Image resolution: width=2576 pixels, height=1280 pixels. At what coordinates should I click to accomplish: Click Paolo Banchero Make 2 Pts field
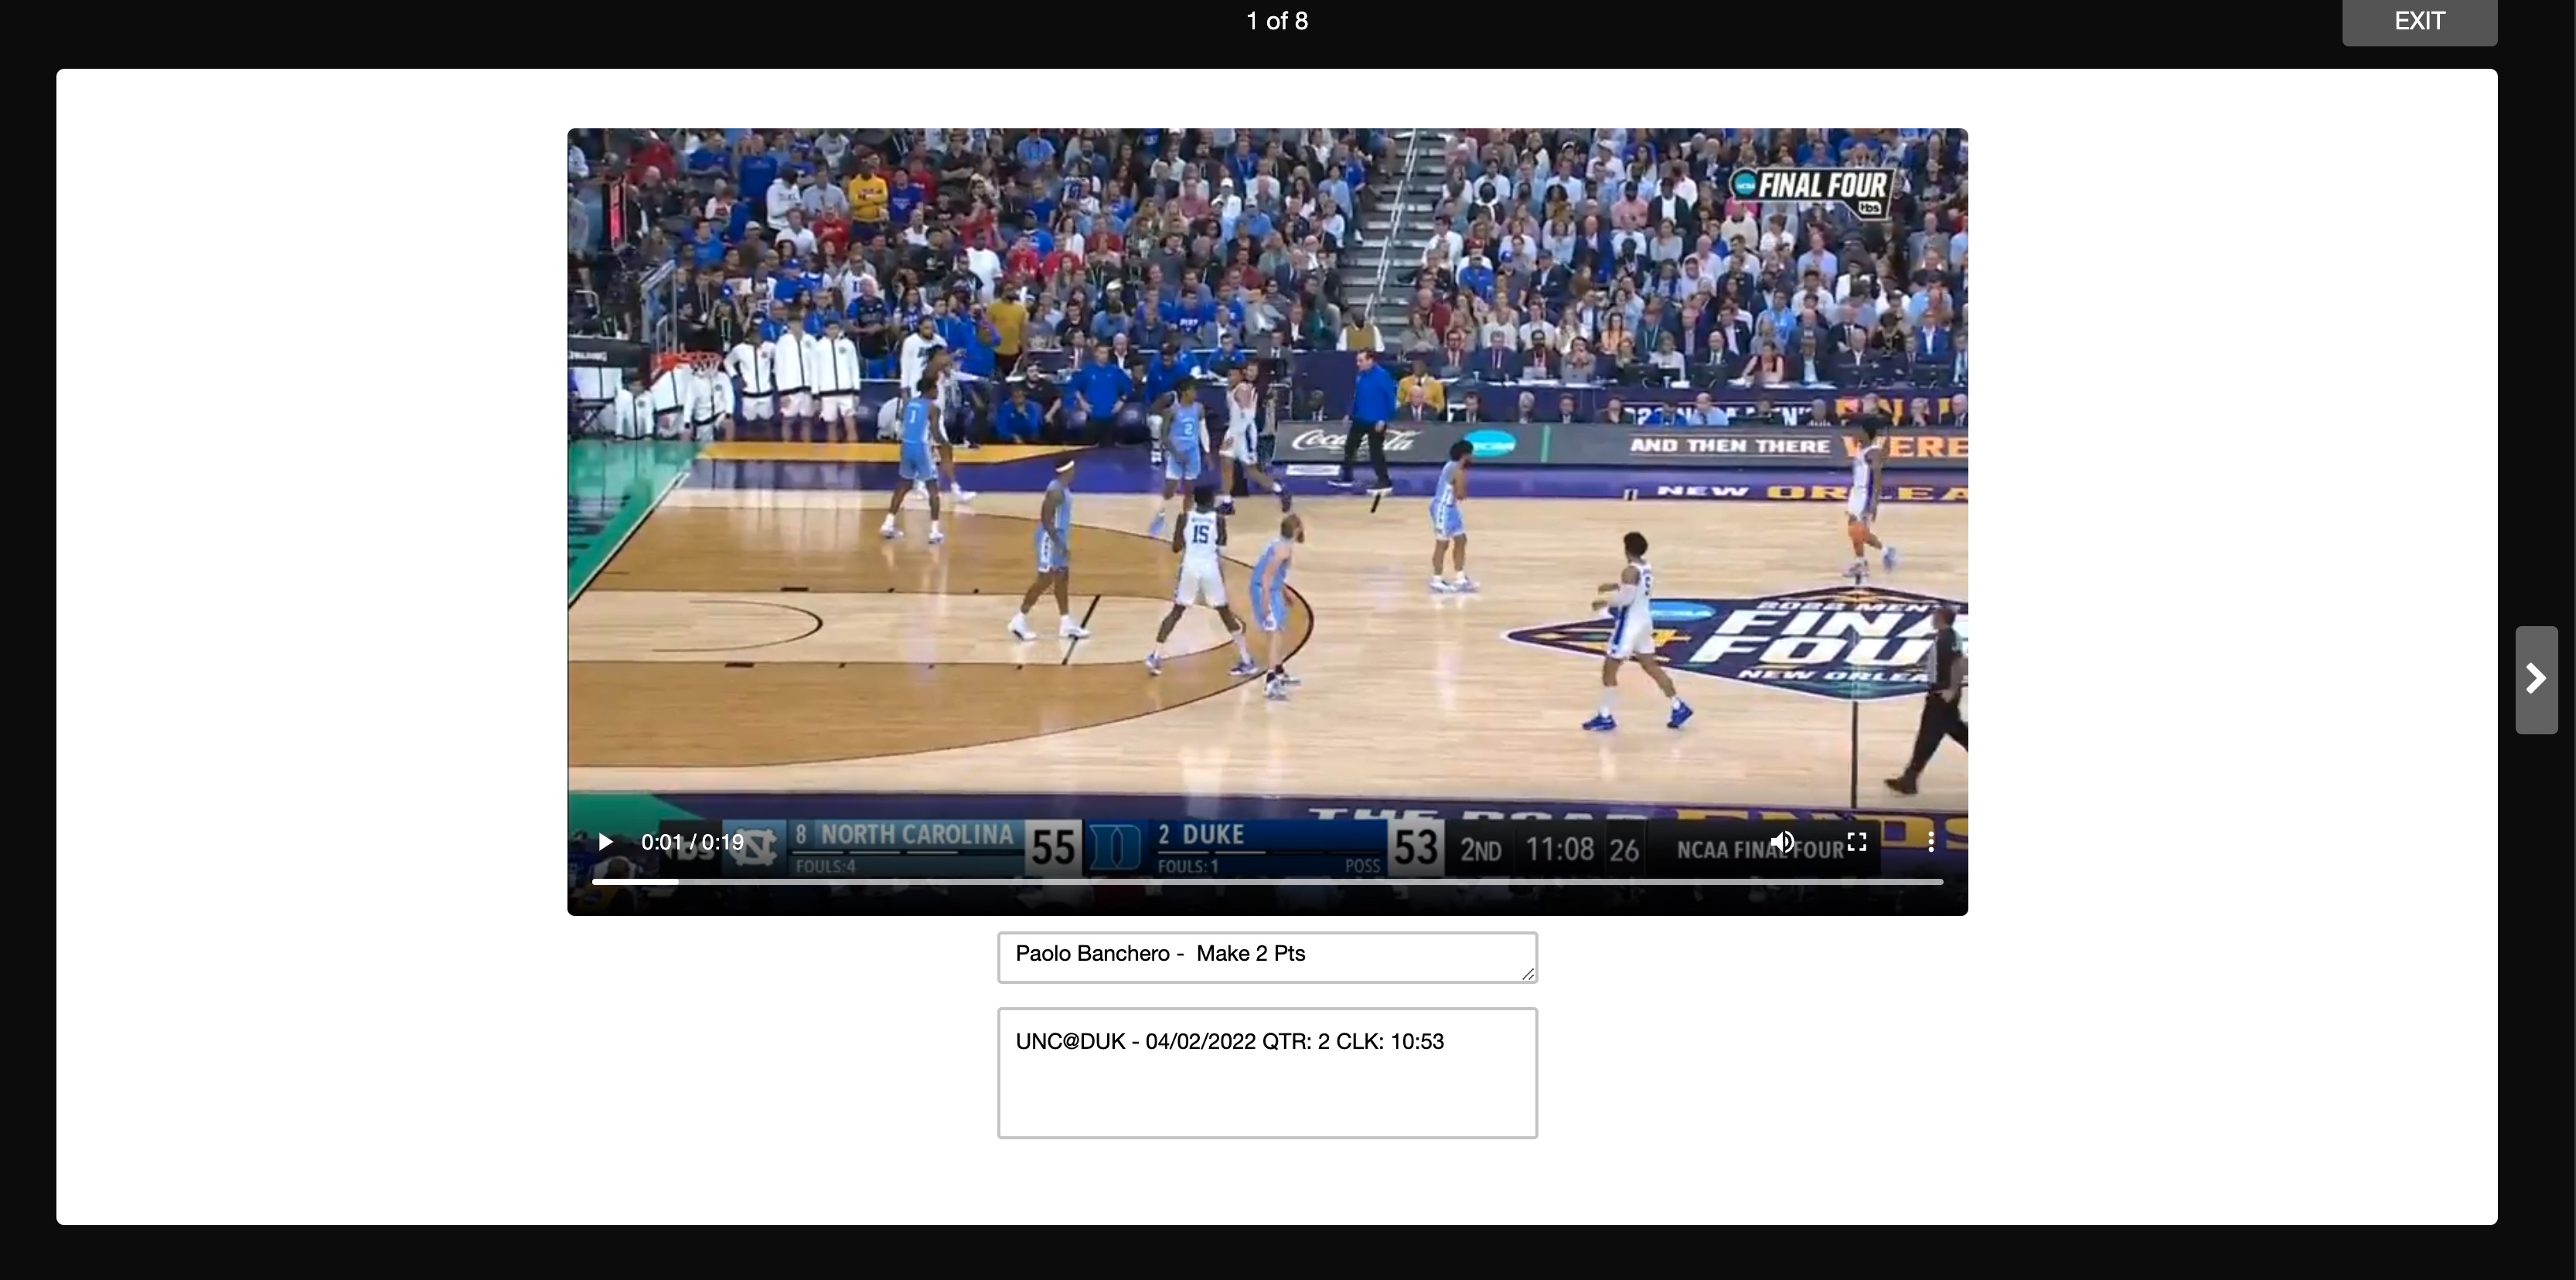click(1267, 957)
